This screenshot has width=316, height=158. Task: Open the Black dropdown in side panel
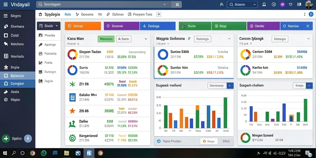[x=48, y=26]
